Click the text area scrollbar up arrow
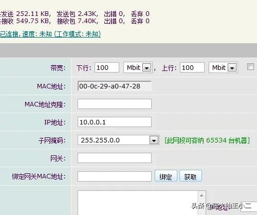257x215 pixels. click(x=201, y=195)
